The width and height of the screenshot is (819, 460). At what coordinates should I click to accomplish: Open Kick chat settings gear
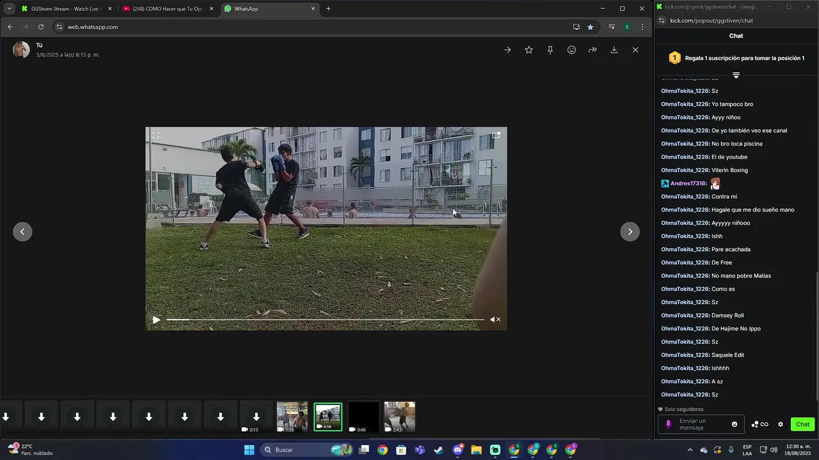(x=781, y=424)
